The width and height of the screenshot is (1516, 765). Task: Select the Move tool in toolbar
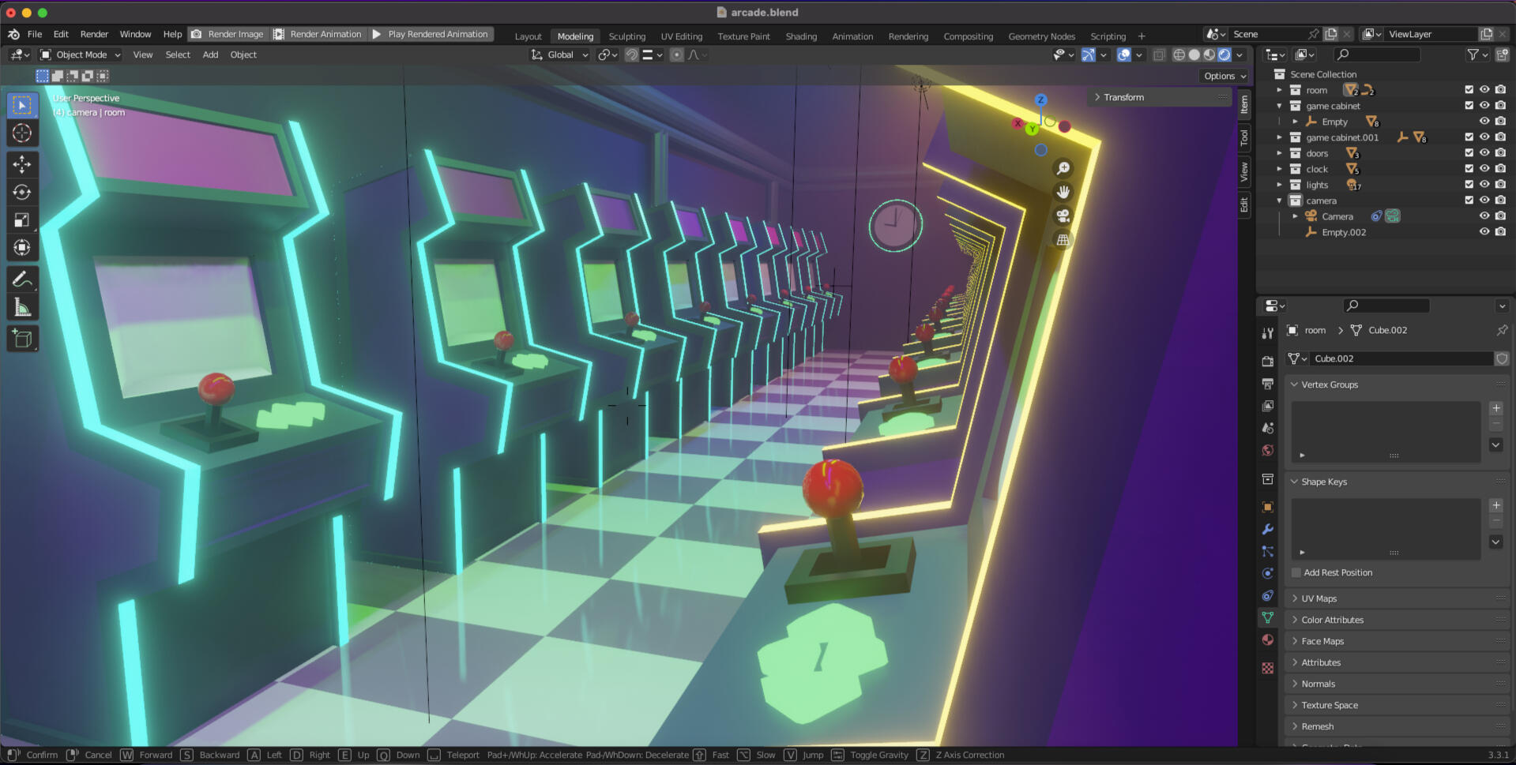point(22,164)
